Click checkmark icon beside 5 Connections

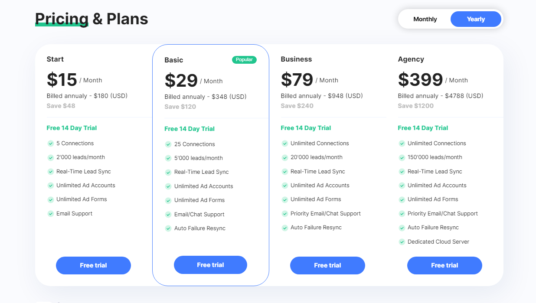[51, 143]
